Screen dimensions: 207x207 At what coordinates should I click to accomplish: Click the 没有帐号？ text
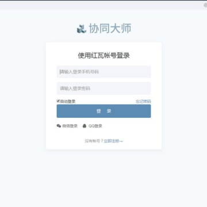click(x=94, y=141)
